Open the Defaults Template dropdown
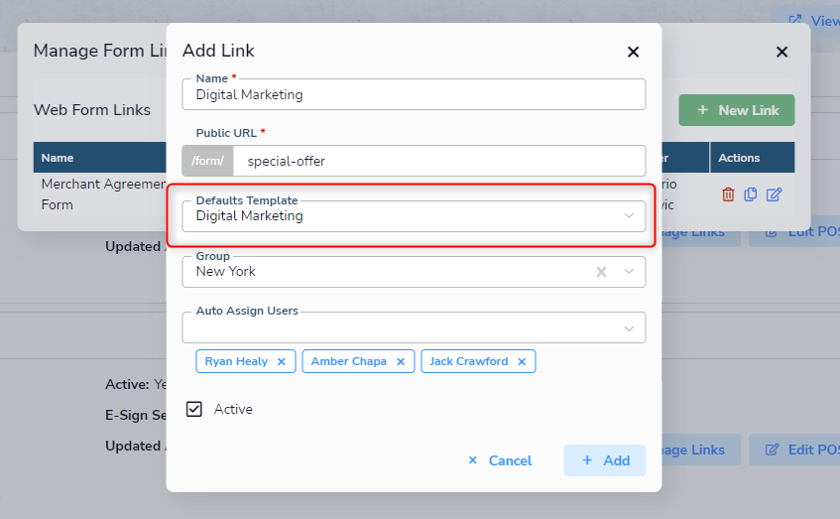Image resolution: width=840 pixels, height=519 pixels. click(x=414, y=216)
